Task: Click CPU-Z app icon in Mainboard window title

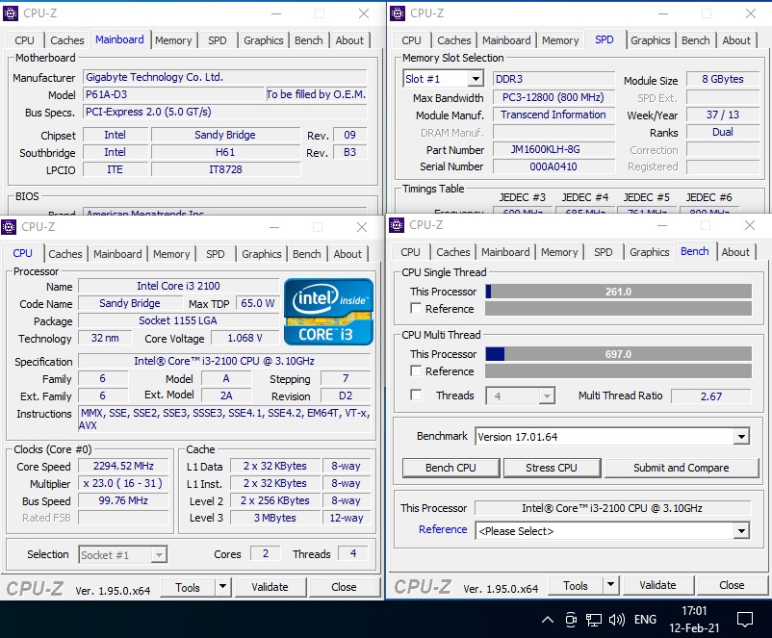Action: coord(11,13)
